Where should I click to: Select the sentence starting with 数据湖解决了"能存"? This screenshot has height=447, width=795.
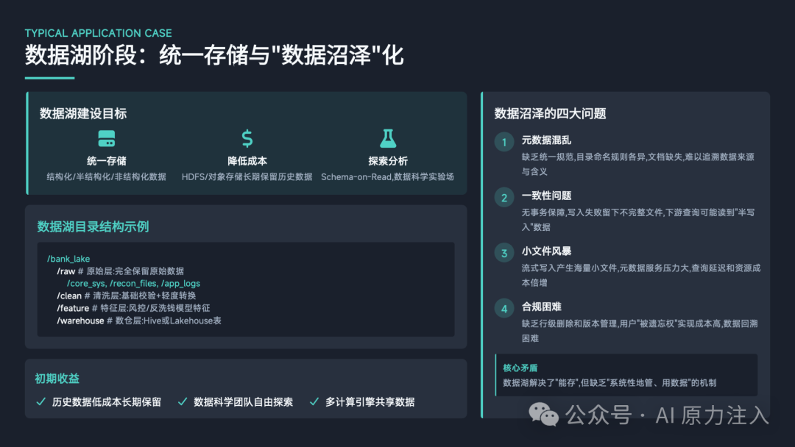609,383
